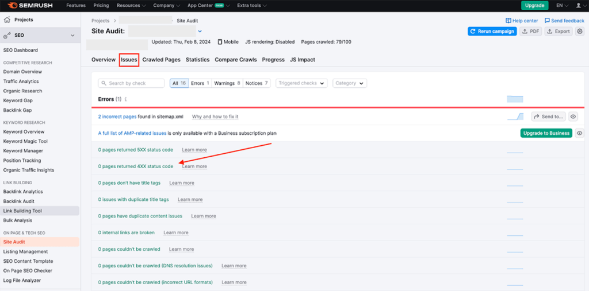Click the PDF export button
Image resolution: width=589 pixels, height=291 pixels.
coord(531,31)
